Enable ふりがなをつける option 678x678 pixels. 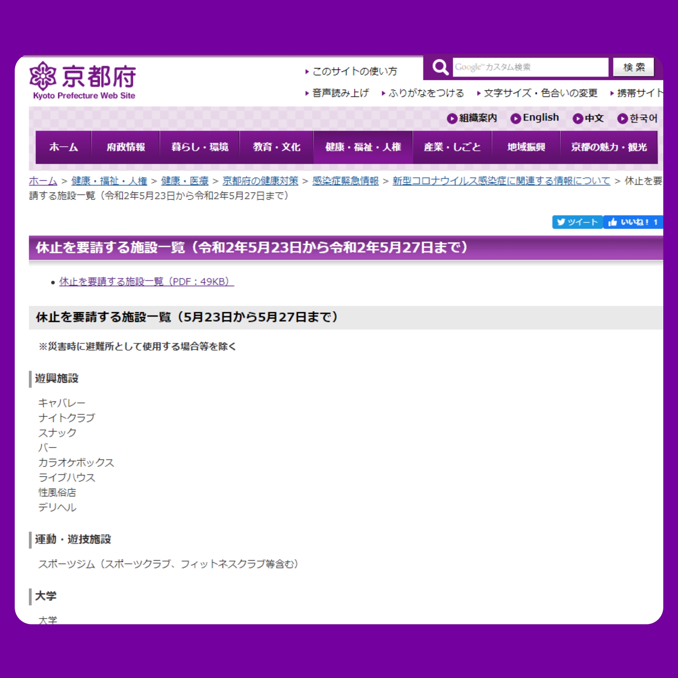426,93
